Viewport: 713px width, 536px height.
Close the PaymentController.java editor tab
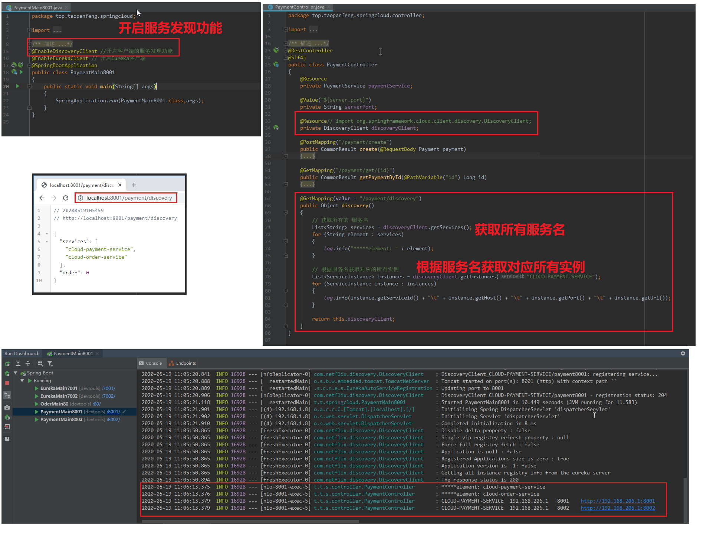click(329, 7)
